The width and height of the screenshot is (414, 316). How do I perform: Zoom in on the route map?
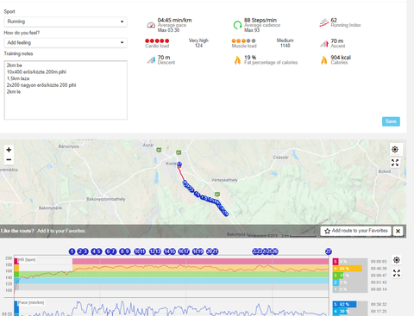click(x=9, y=150)
